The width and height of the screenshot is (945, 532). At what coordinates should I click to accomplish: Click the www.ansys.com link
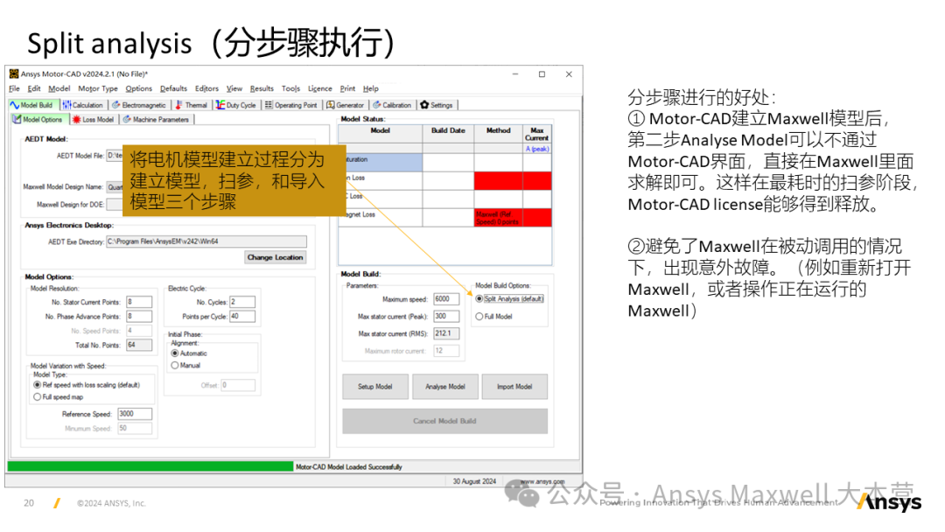542,481
